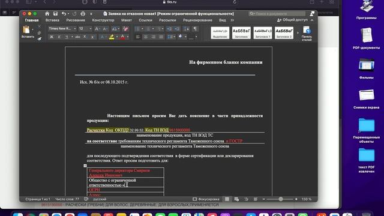Viewport: 384px width, 216px height.
Task: Open the Ссылки ribbon tab
Action: click(x=145, y=20)
